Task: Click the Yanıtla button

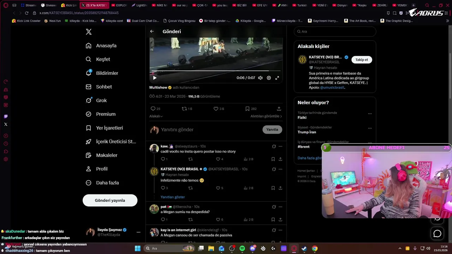Action: click(x=272, y=129)
